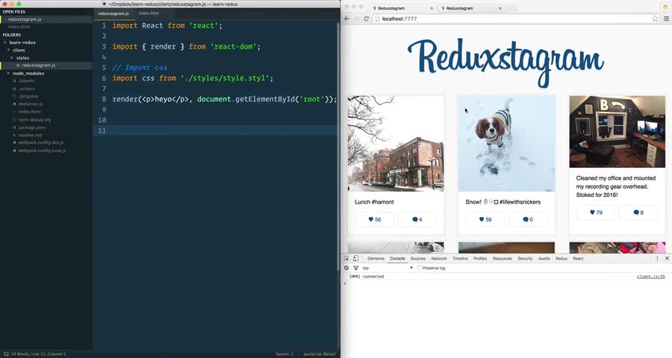Switch to the Audits DevTools tab

click(x=544, y=259)
